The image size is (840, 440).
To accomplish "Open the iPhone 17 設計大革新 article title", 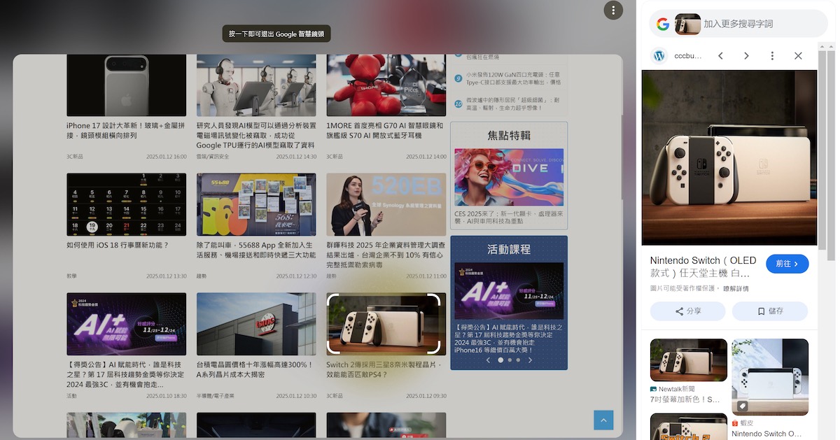I will (x=126, y=131).
